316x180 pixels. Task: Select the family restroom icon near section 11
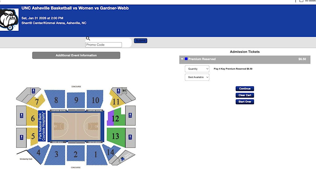(124, 91)
